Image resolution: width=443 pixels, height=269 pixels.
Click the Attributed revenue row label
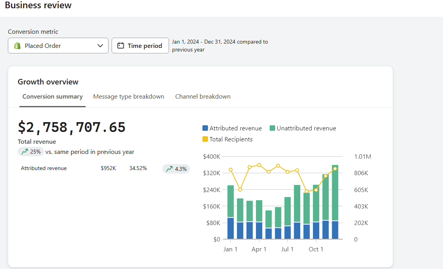(44, 168)
